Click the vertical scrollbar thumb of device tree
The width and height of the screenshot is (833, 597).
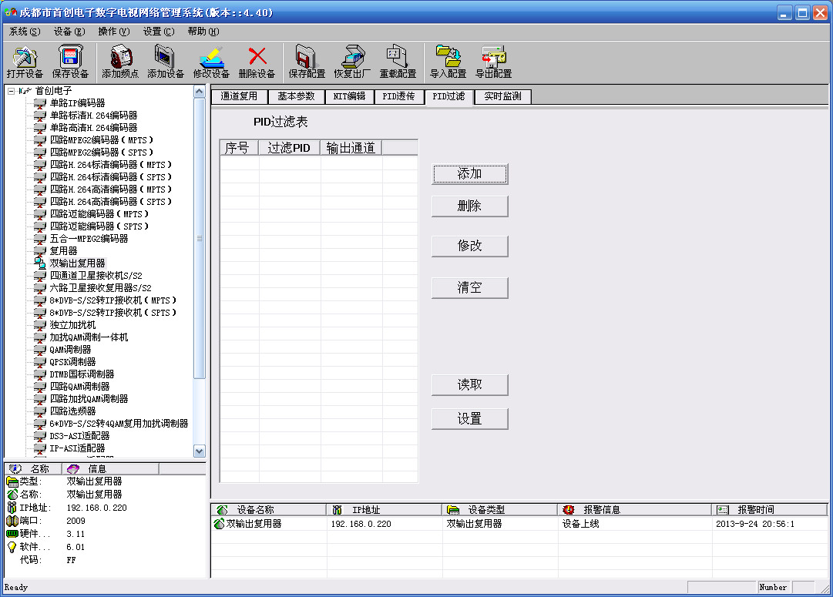pos(200,238)
